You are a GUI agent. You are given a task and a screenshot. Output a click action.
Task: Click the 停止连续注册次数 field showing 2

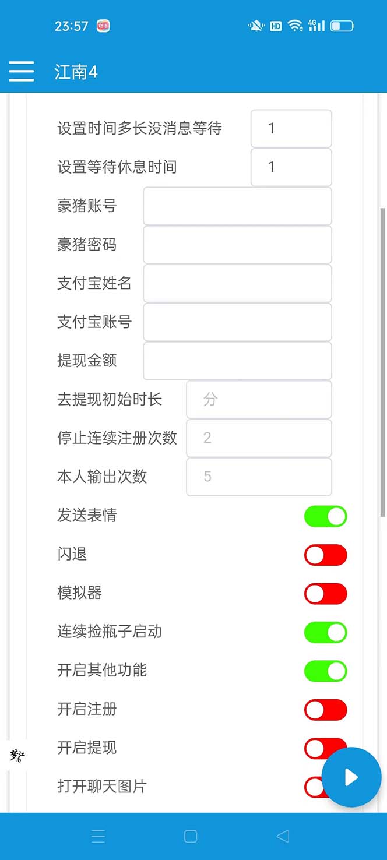(x=259, y=438)
